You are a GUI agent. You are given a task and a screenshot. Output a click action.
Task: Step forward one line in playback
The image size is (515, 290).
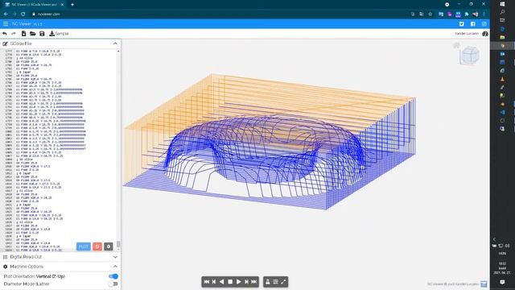coord(246,282)
